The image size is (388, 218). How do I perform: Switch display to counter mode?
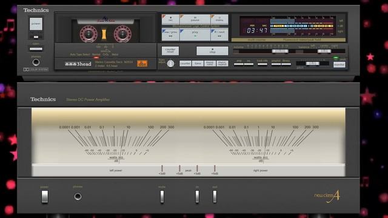coord(186,64)
